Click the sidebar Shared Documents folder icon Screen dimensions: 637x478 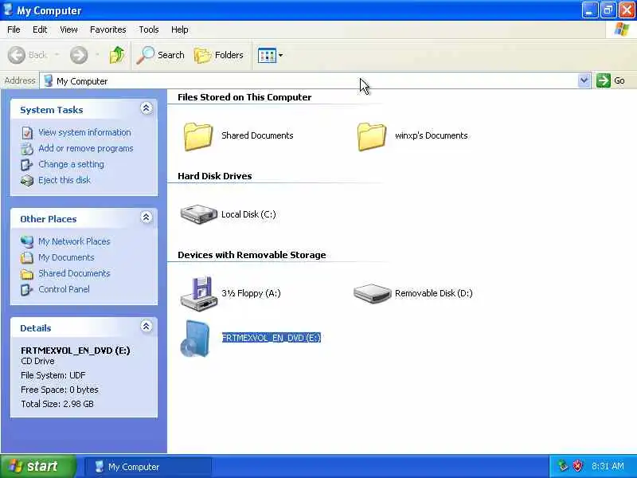point(27,274)
